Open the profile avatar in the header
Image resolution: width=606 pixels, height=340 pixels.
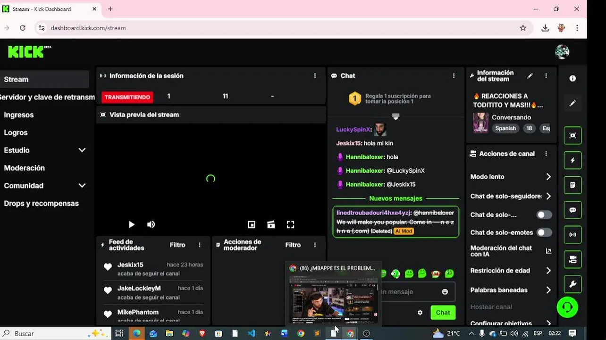click(x=562, y=51)
